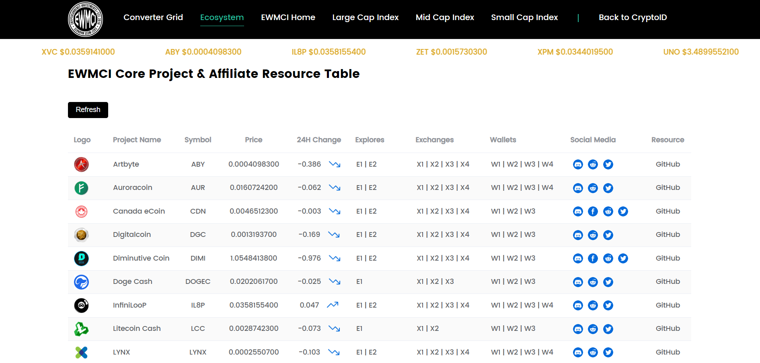The width and height of the screenshot is (760, 363).
Task: Open Artbyte Reddit social icon
Action: point(593,165)
